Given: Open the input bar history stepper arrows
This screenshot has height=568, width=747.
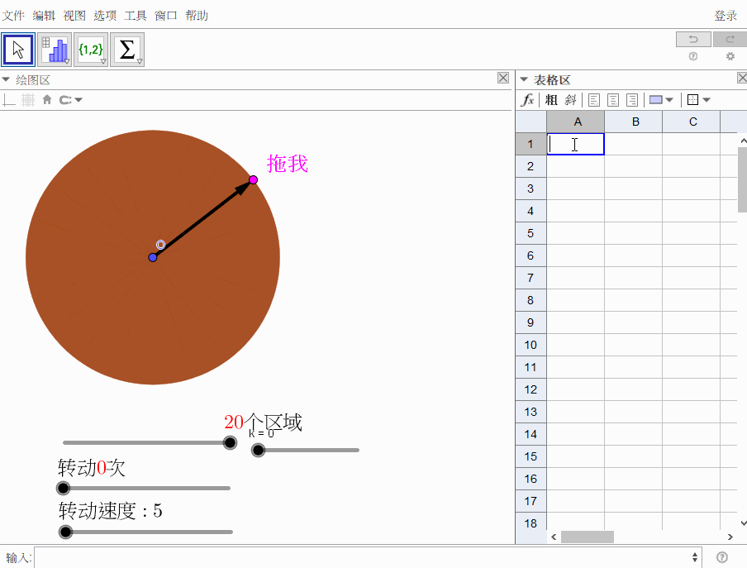Looking at the screenshot, I should (x=695, y=557).
